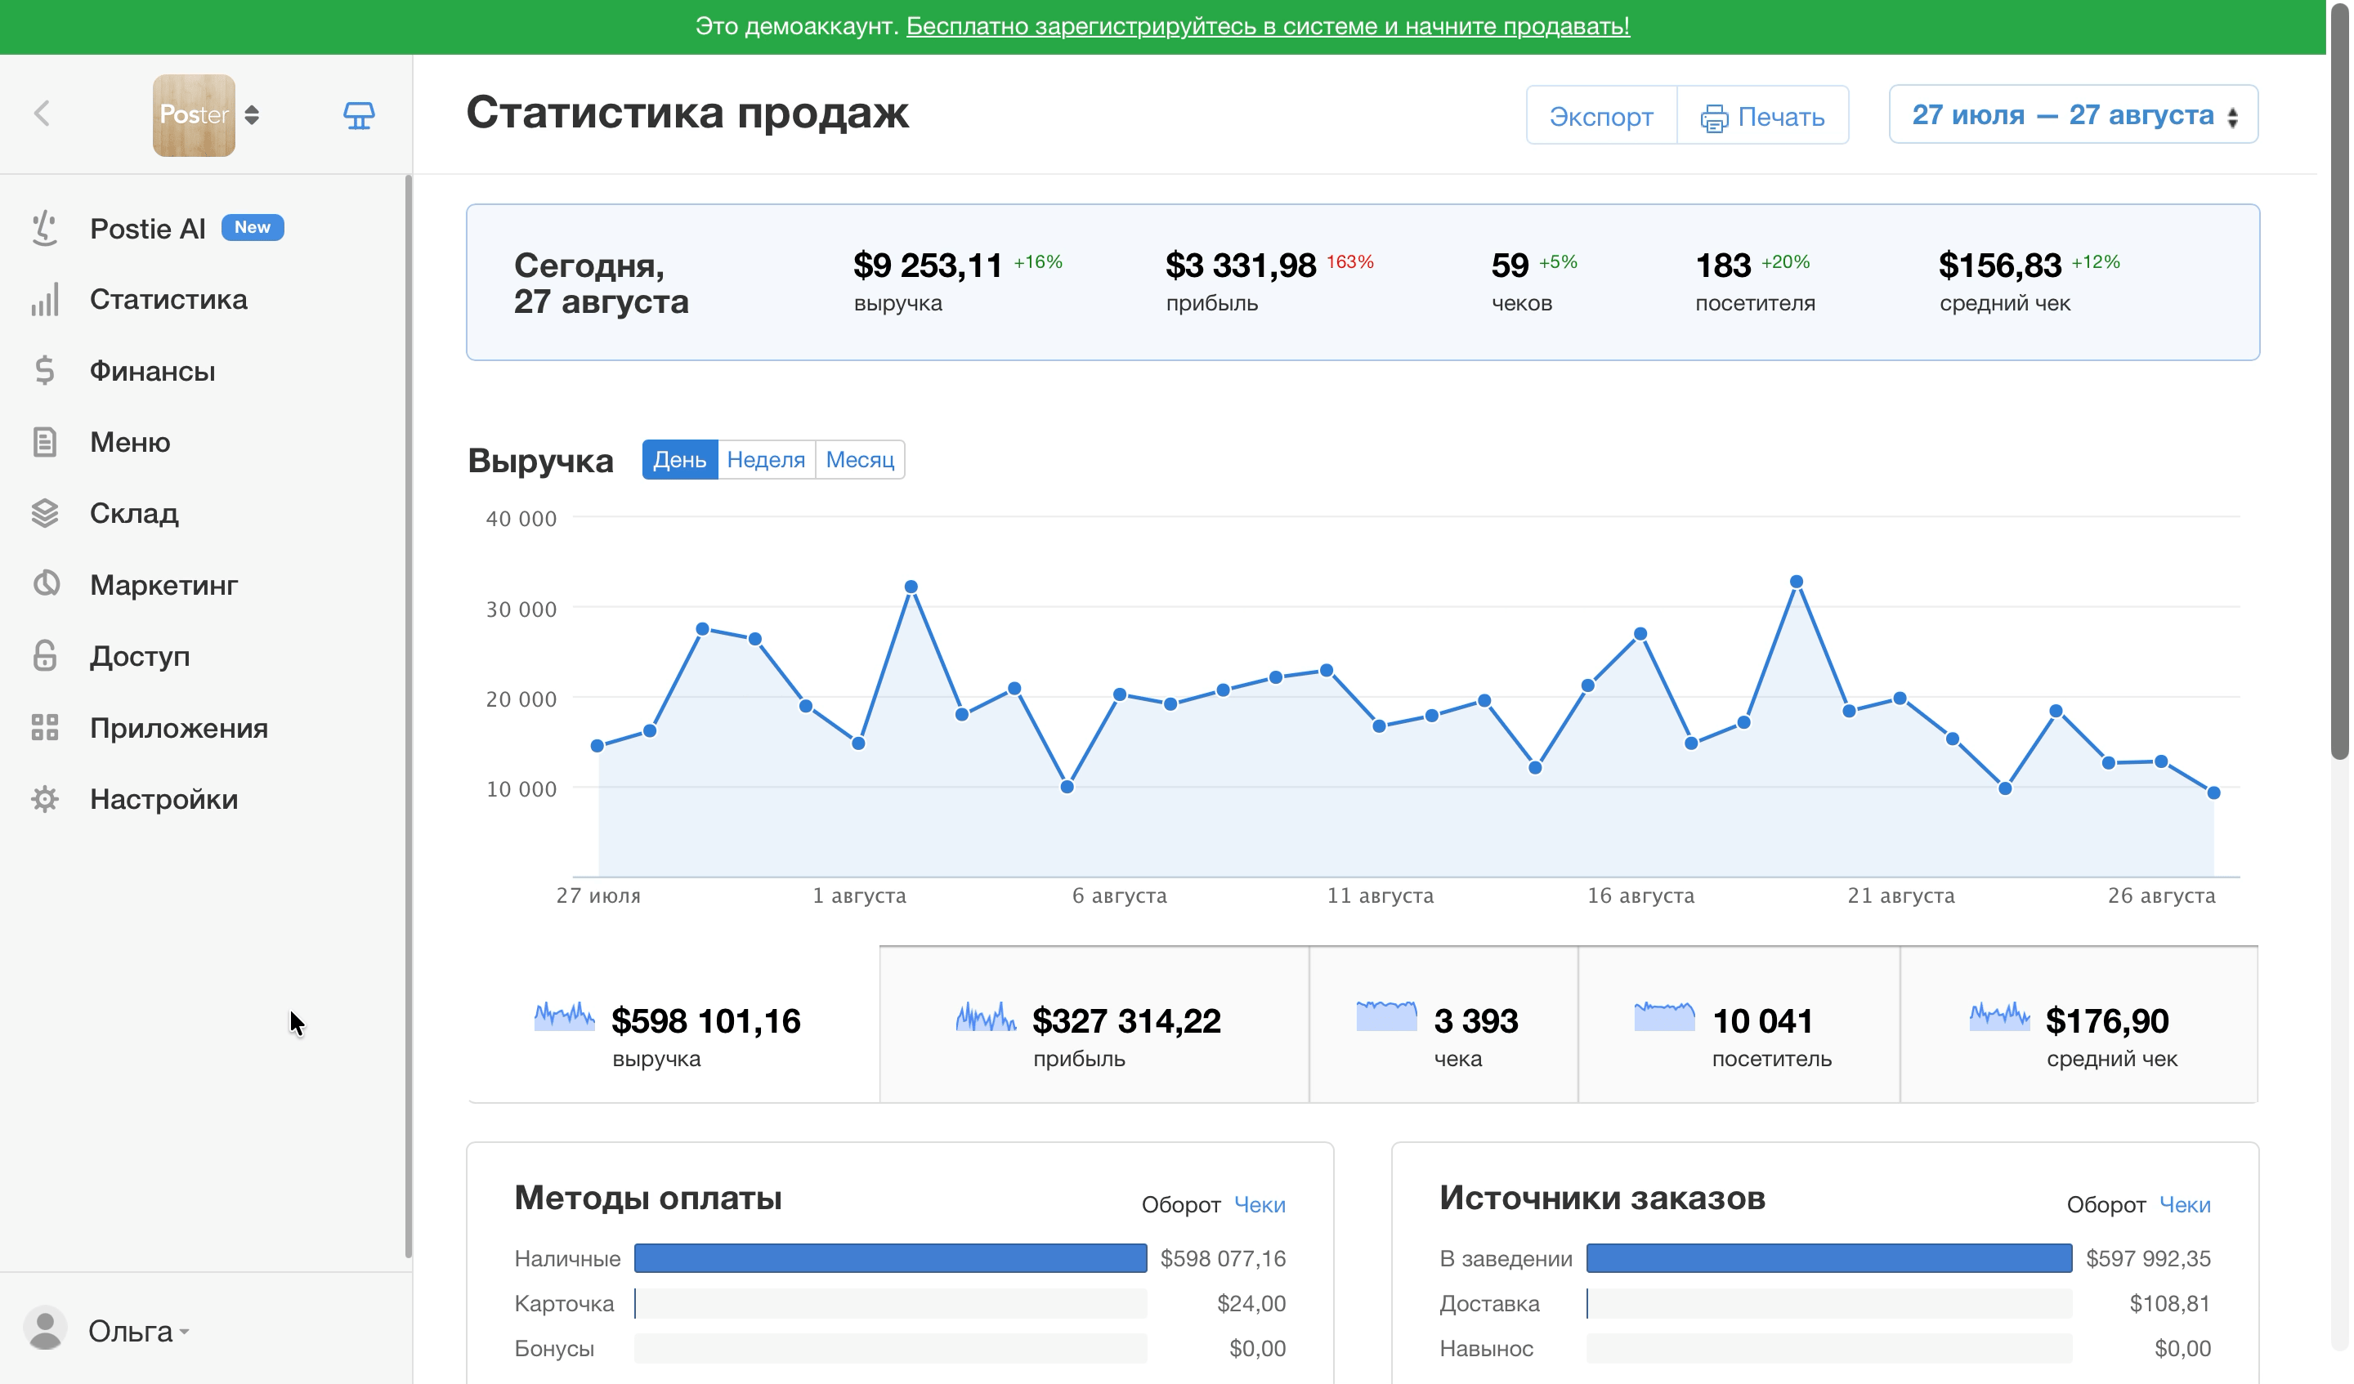
Task: Click the посетитель sparkline icon
Action: click(x=1665, y=1016)
